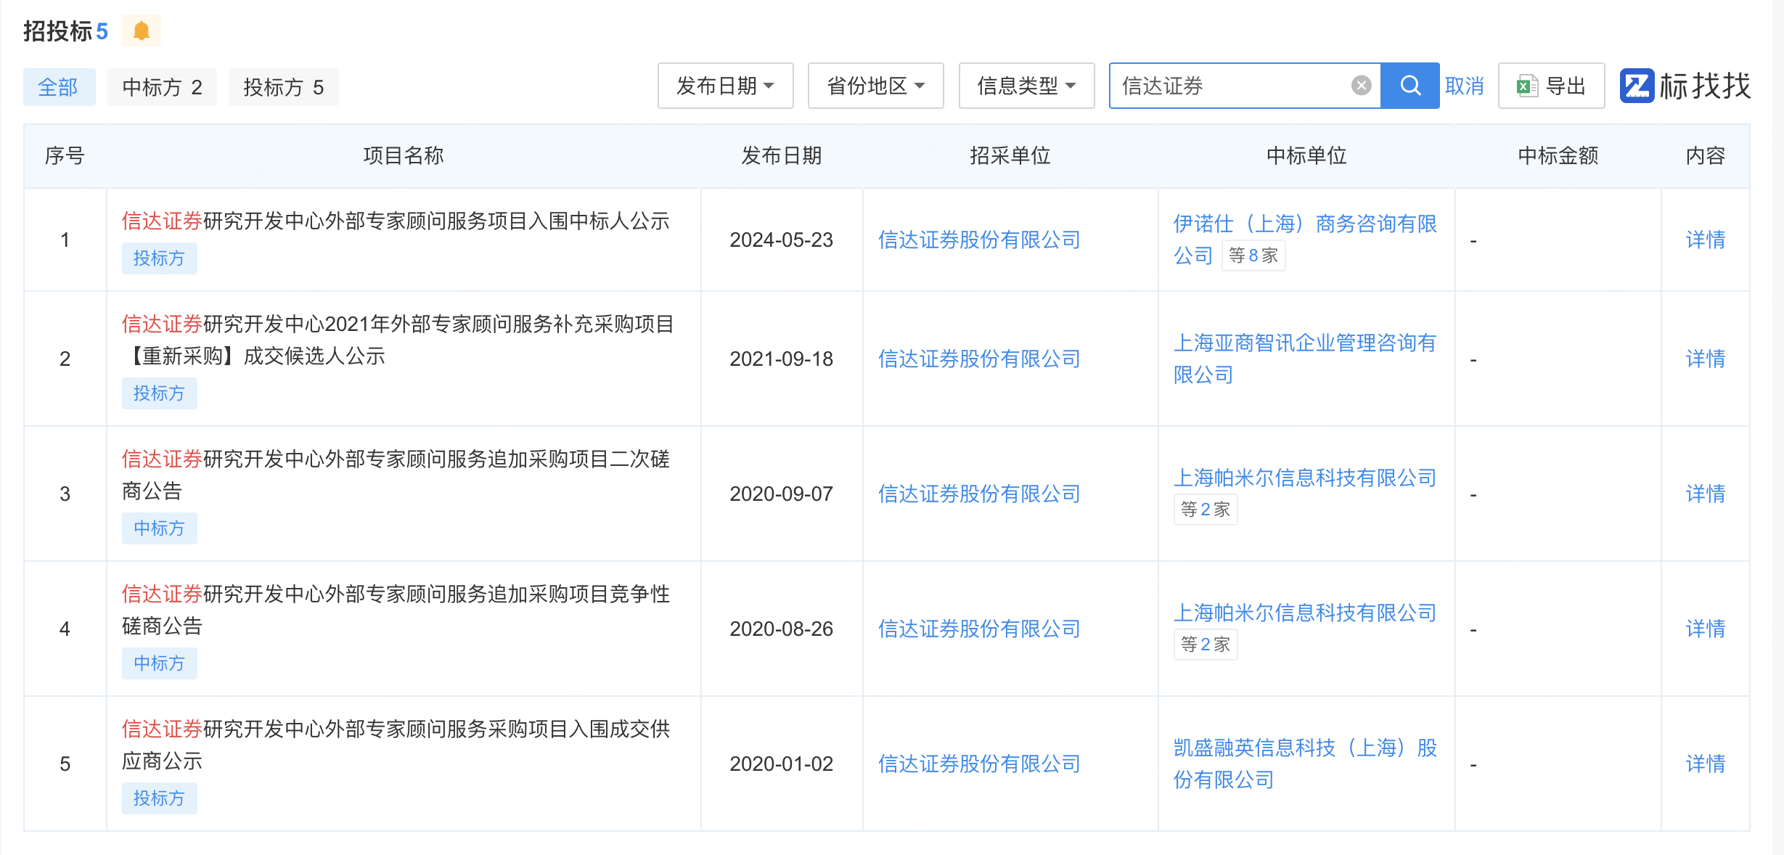
Task: Open the 信息类型 dropdown
Action: [x=1026, y=86]
